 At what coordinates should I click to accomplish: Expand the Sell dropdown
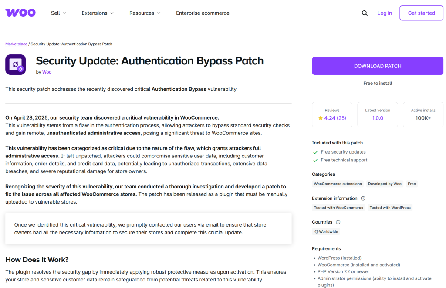tap(58, 13)
